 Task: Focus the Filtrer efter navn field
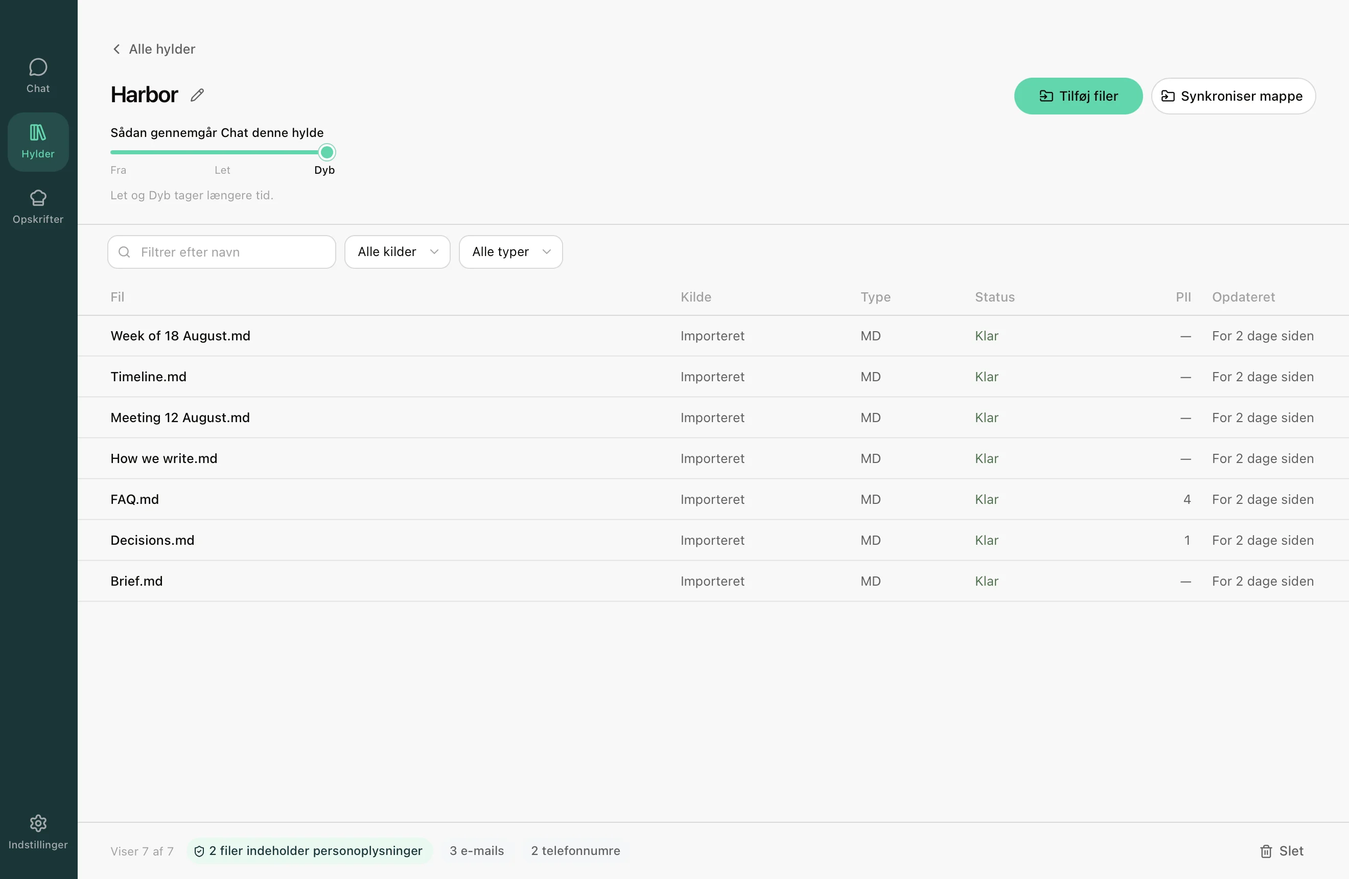[x=222, y=252]
